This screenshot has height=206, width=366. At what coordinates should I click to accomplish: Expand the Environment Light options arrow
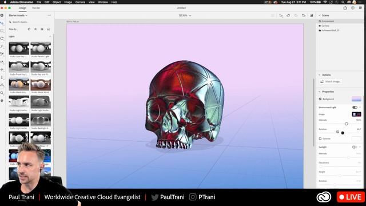[360, 108]
